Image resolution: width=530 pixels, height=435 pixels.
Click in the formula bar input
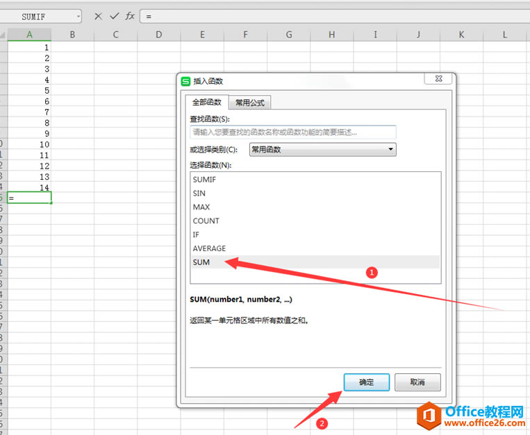(335, 16)
